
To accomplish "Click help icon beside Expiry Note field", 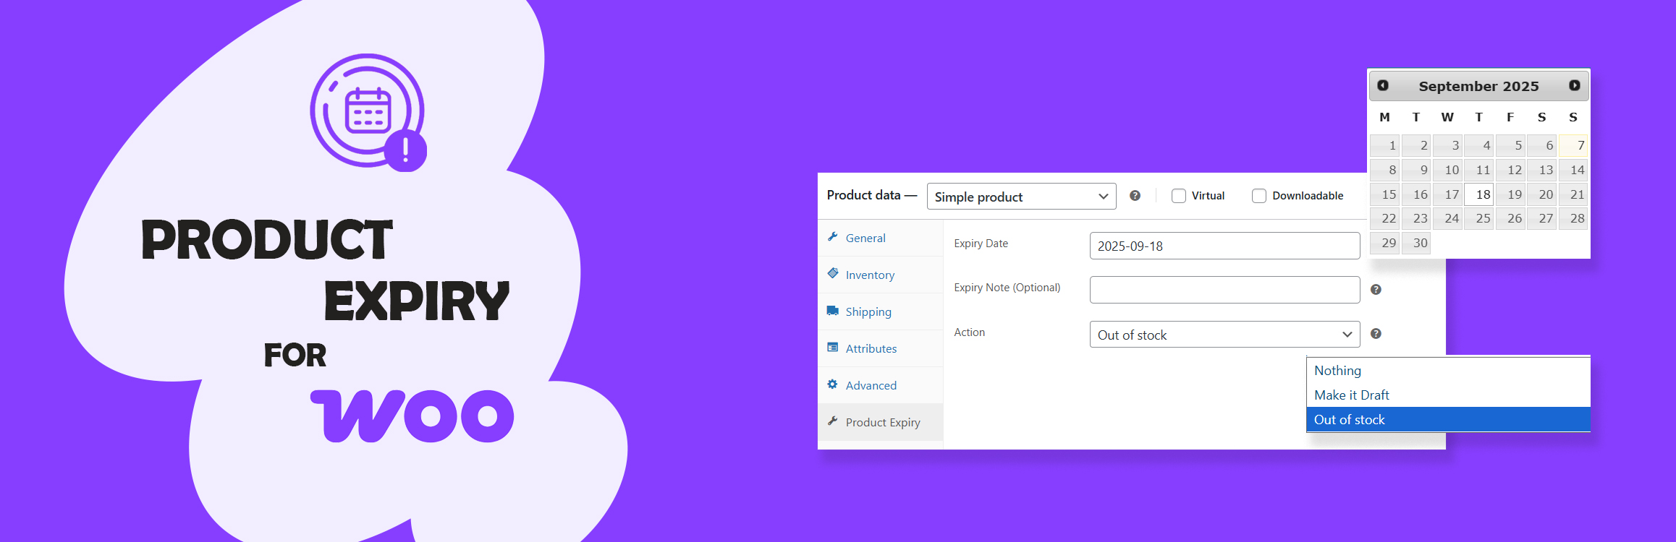I will point(1376,290).
